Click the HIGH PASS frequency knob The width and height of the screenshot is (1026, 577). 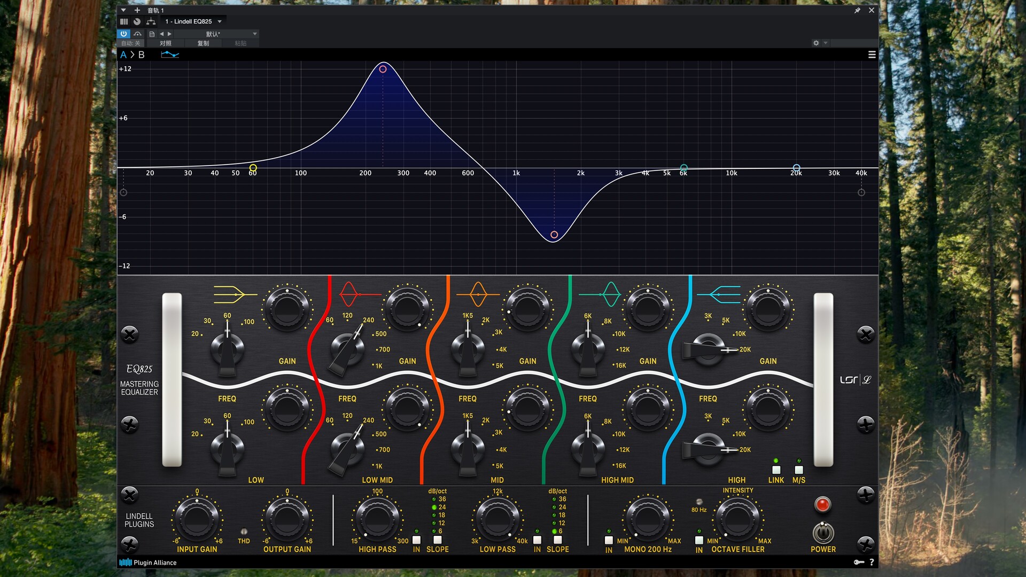point(377,519)
